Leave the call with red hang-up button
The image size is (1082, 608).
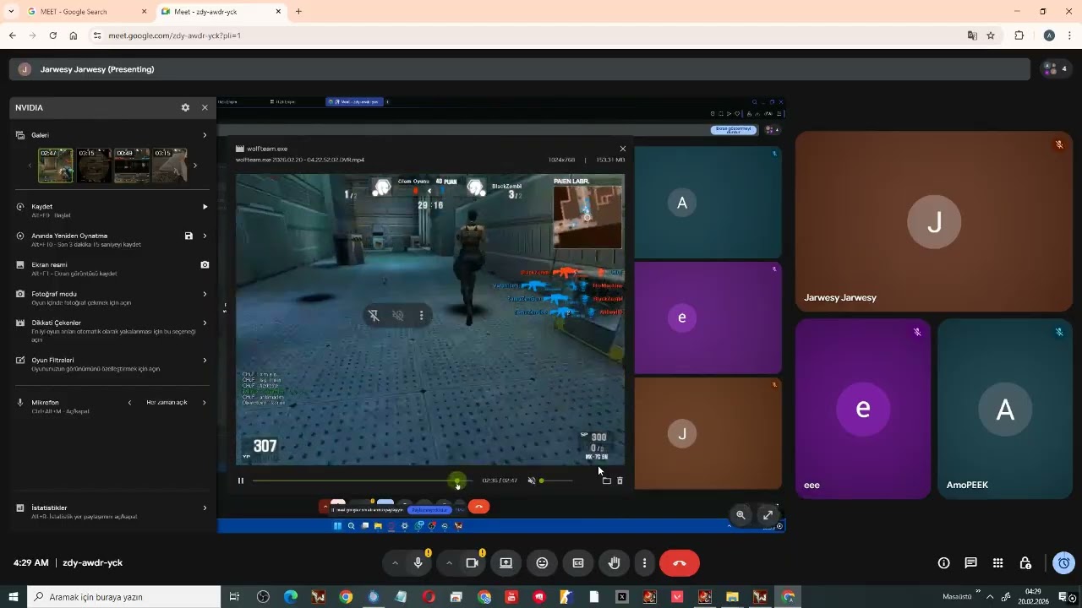pos(680,563)
